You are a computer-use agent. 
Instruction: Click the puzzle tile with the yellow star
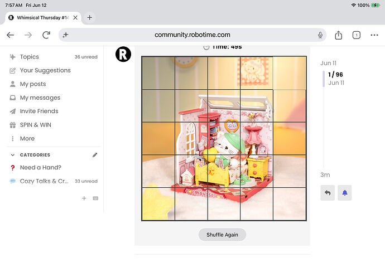tap(158, 204)
